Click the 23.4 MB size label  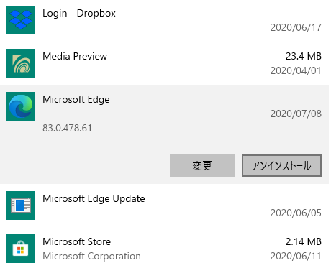[304, 56]
